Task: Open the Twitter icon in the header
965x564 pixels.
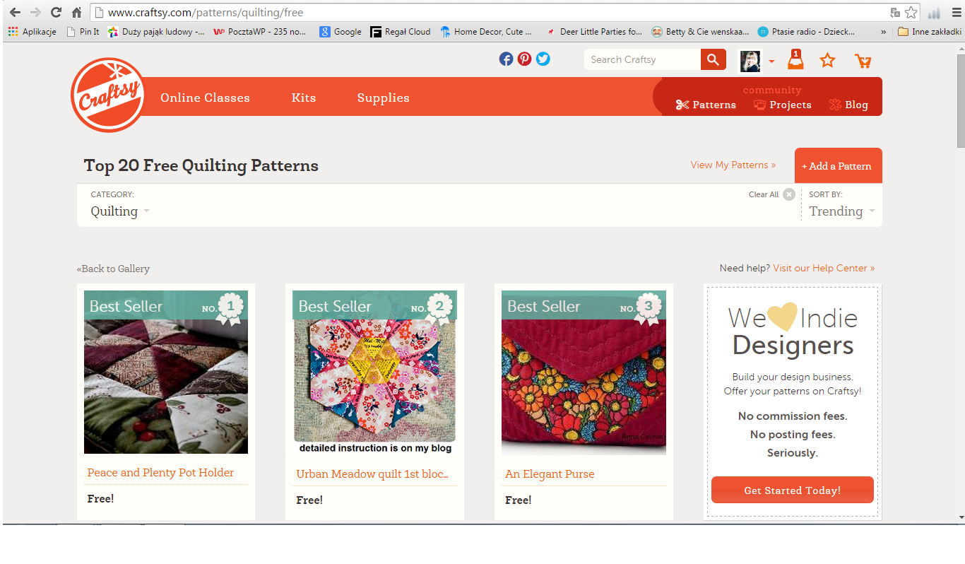Action: [543, 59]
